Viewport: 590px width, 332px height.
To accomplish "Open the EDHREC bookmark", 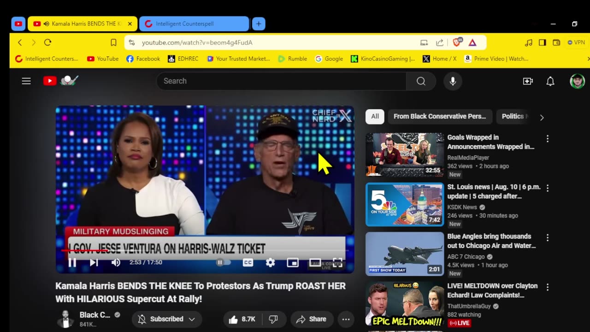I will (184, 59).
